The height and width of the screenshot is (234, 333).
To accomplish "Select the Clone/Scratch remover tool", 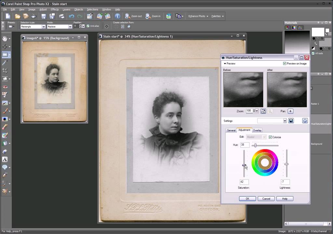I will [5, 103].
